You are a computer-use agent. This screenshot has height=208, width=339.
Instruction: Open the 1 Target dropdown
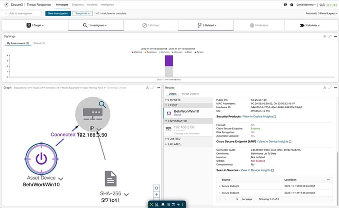[x=35, y=26]
